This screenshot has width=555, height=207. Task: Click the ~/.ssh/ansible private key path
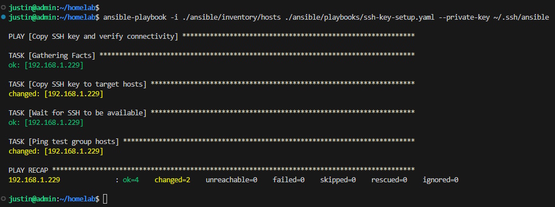coord(521,17)
